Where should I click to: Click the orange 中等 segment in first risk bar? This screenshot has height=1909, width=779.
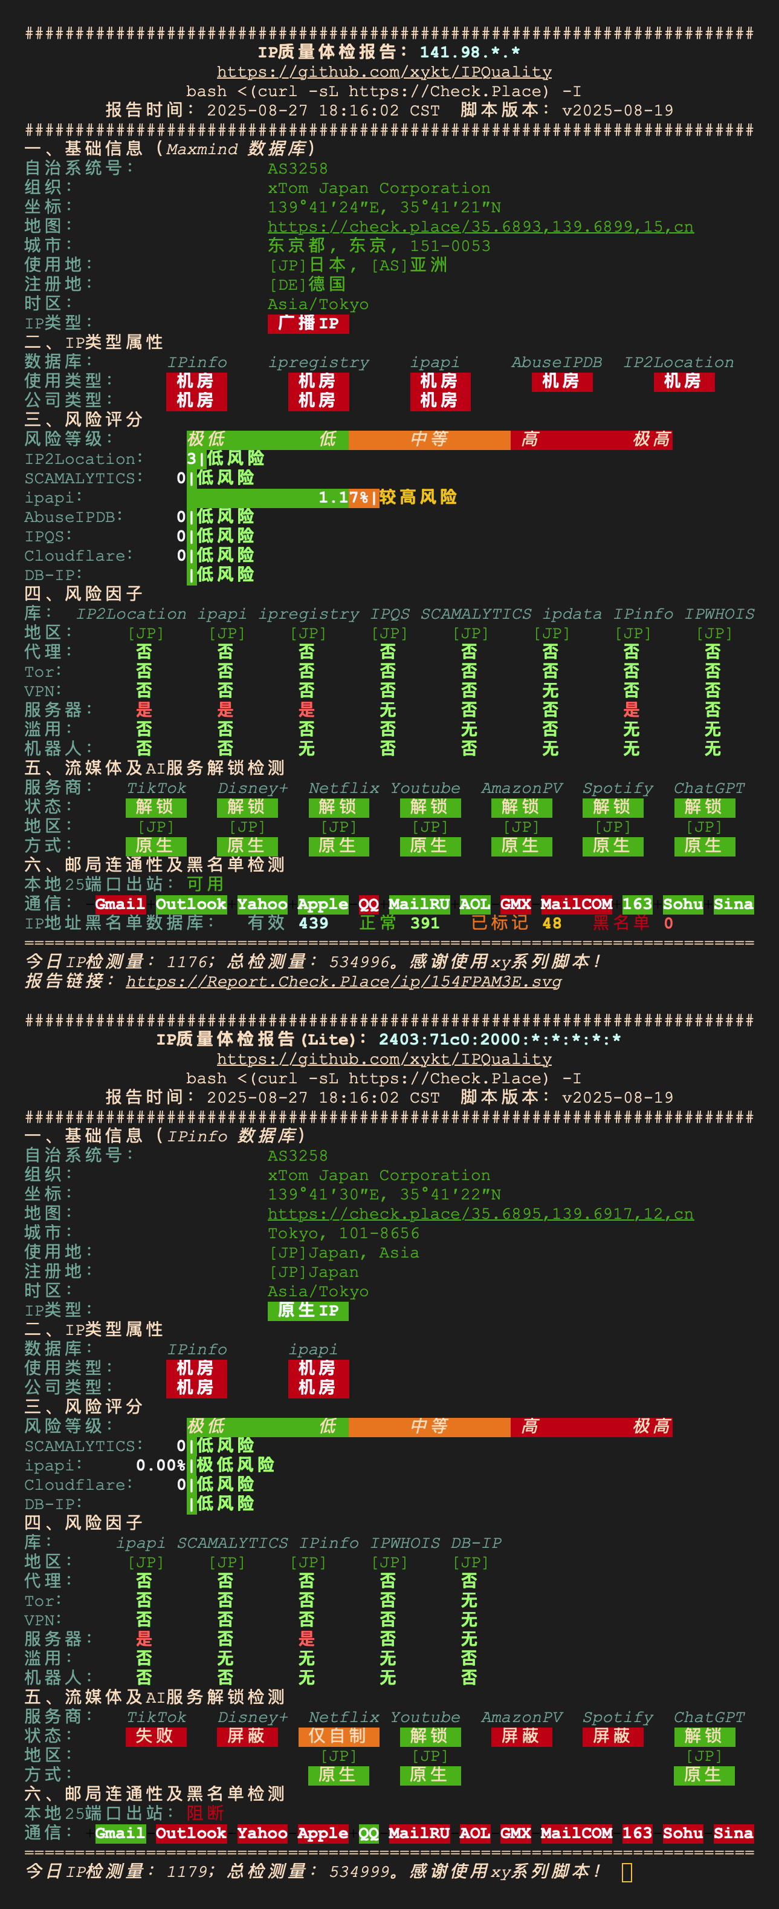click(x=428, y=440)
